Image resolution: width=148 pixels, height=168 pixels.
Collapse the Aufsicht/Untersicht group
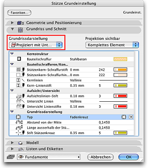click(x=12, y=90)
